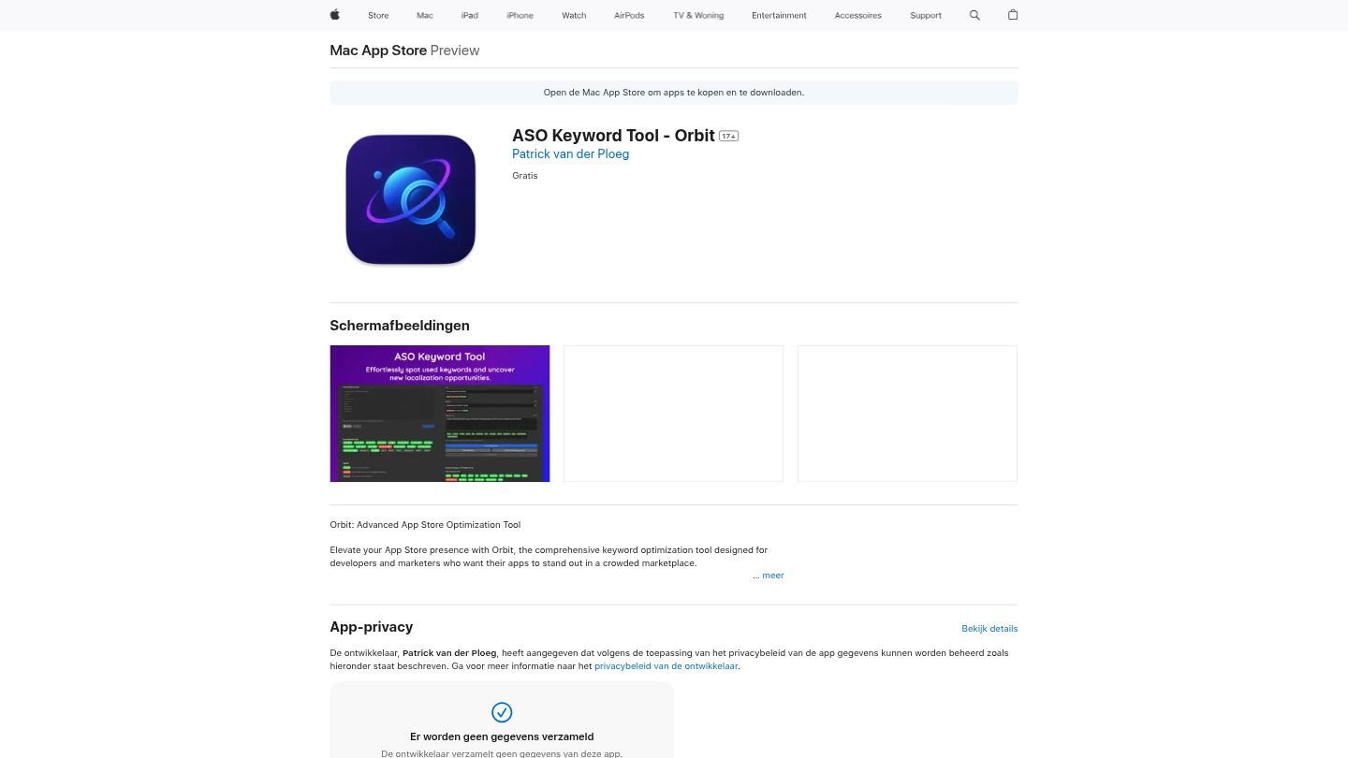Open the iPad menu item

[470, 15]
